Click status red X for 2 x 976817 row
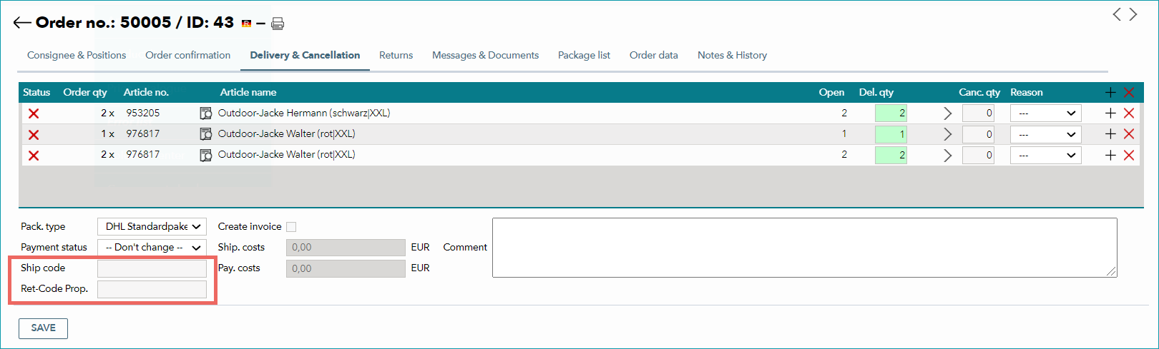This screenshot has height=349, width=1159. [34, 155]
